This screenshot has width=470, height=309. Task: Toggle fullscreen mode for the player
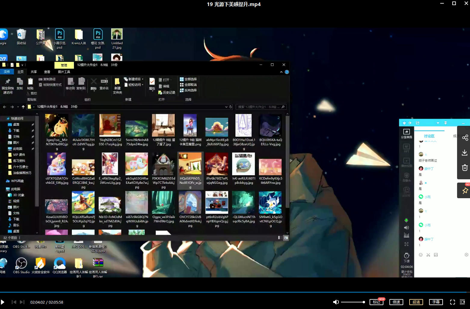tap(452, 302)
